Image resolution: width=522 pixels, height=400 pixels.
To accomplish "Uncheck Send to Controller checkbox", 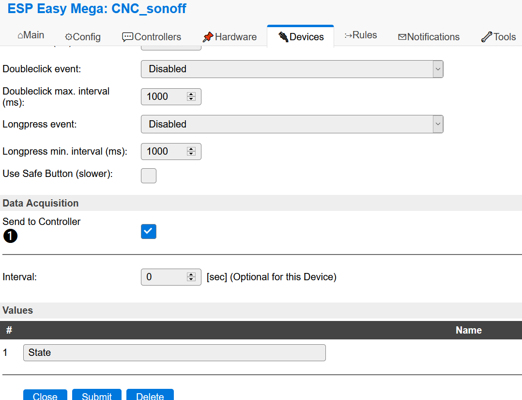I will (149, 231).
